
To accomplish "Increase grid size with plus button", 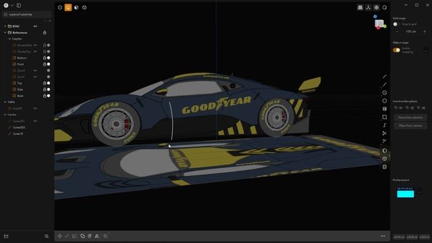I will pyautogui.click(x=425, y=32).
